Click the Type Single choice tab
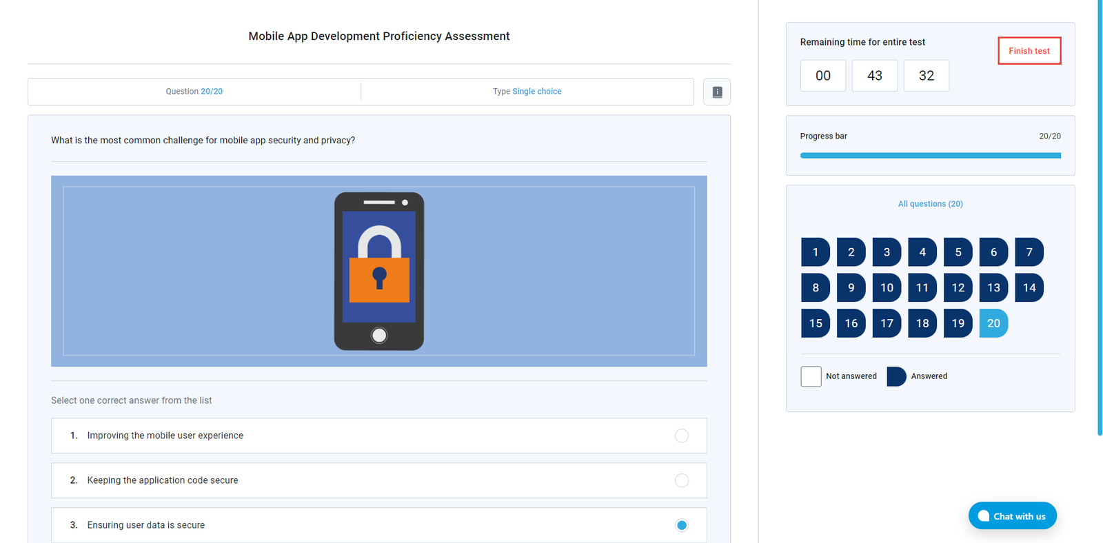This screenshot has width=1103, height=543. click(527, 92)
